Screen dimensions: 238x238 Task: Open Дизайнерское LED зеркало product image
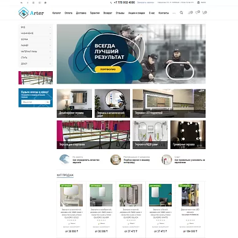(x=190, y=195)
